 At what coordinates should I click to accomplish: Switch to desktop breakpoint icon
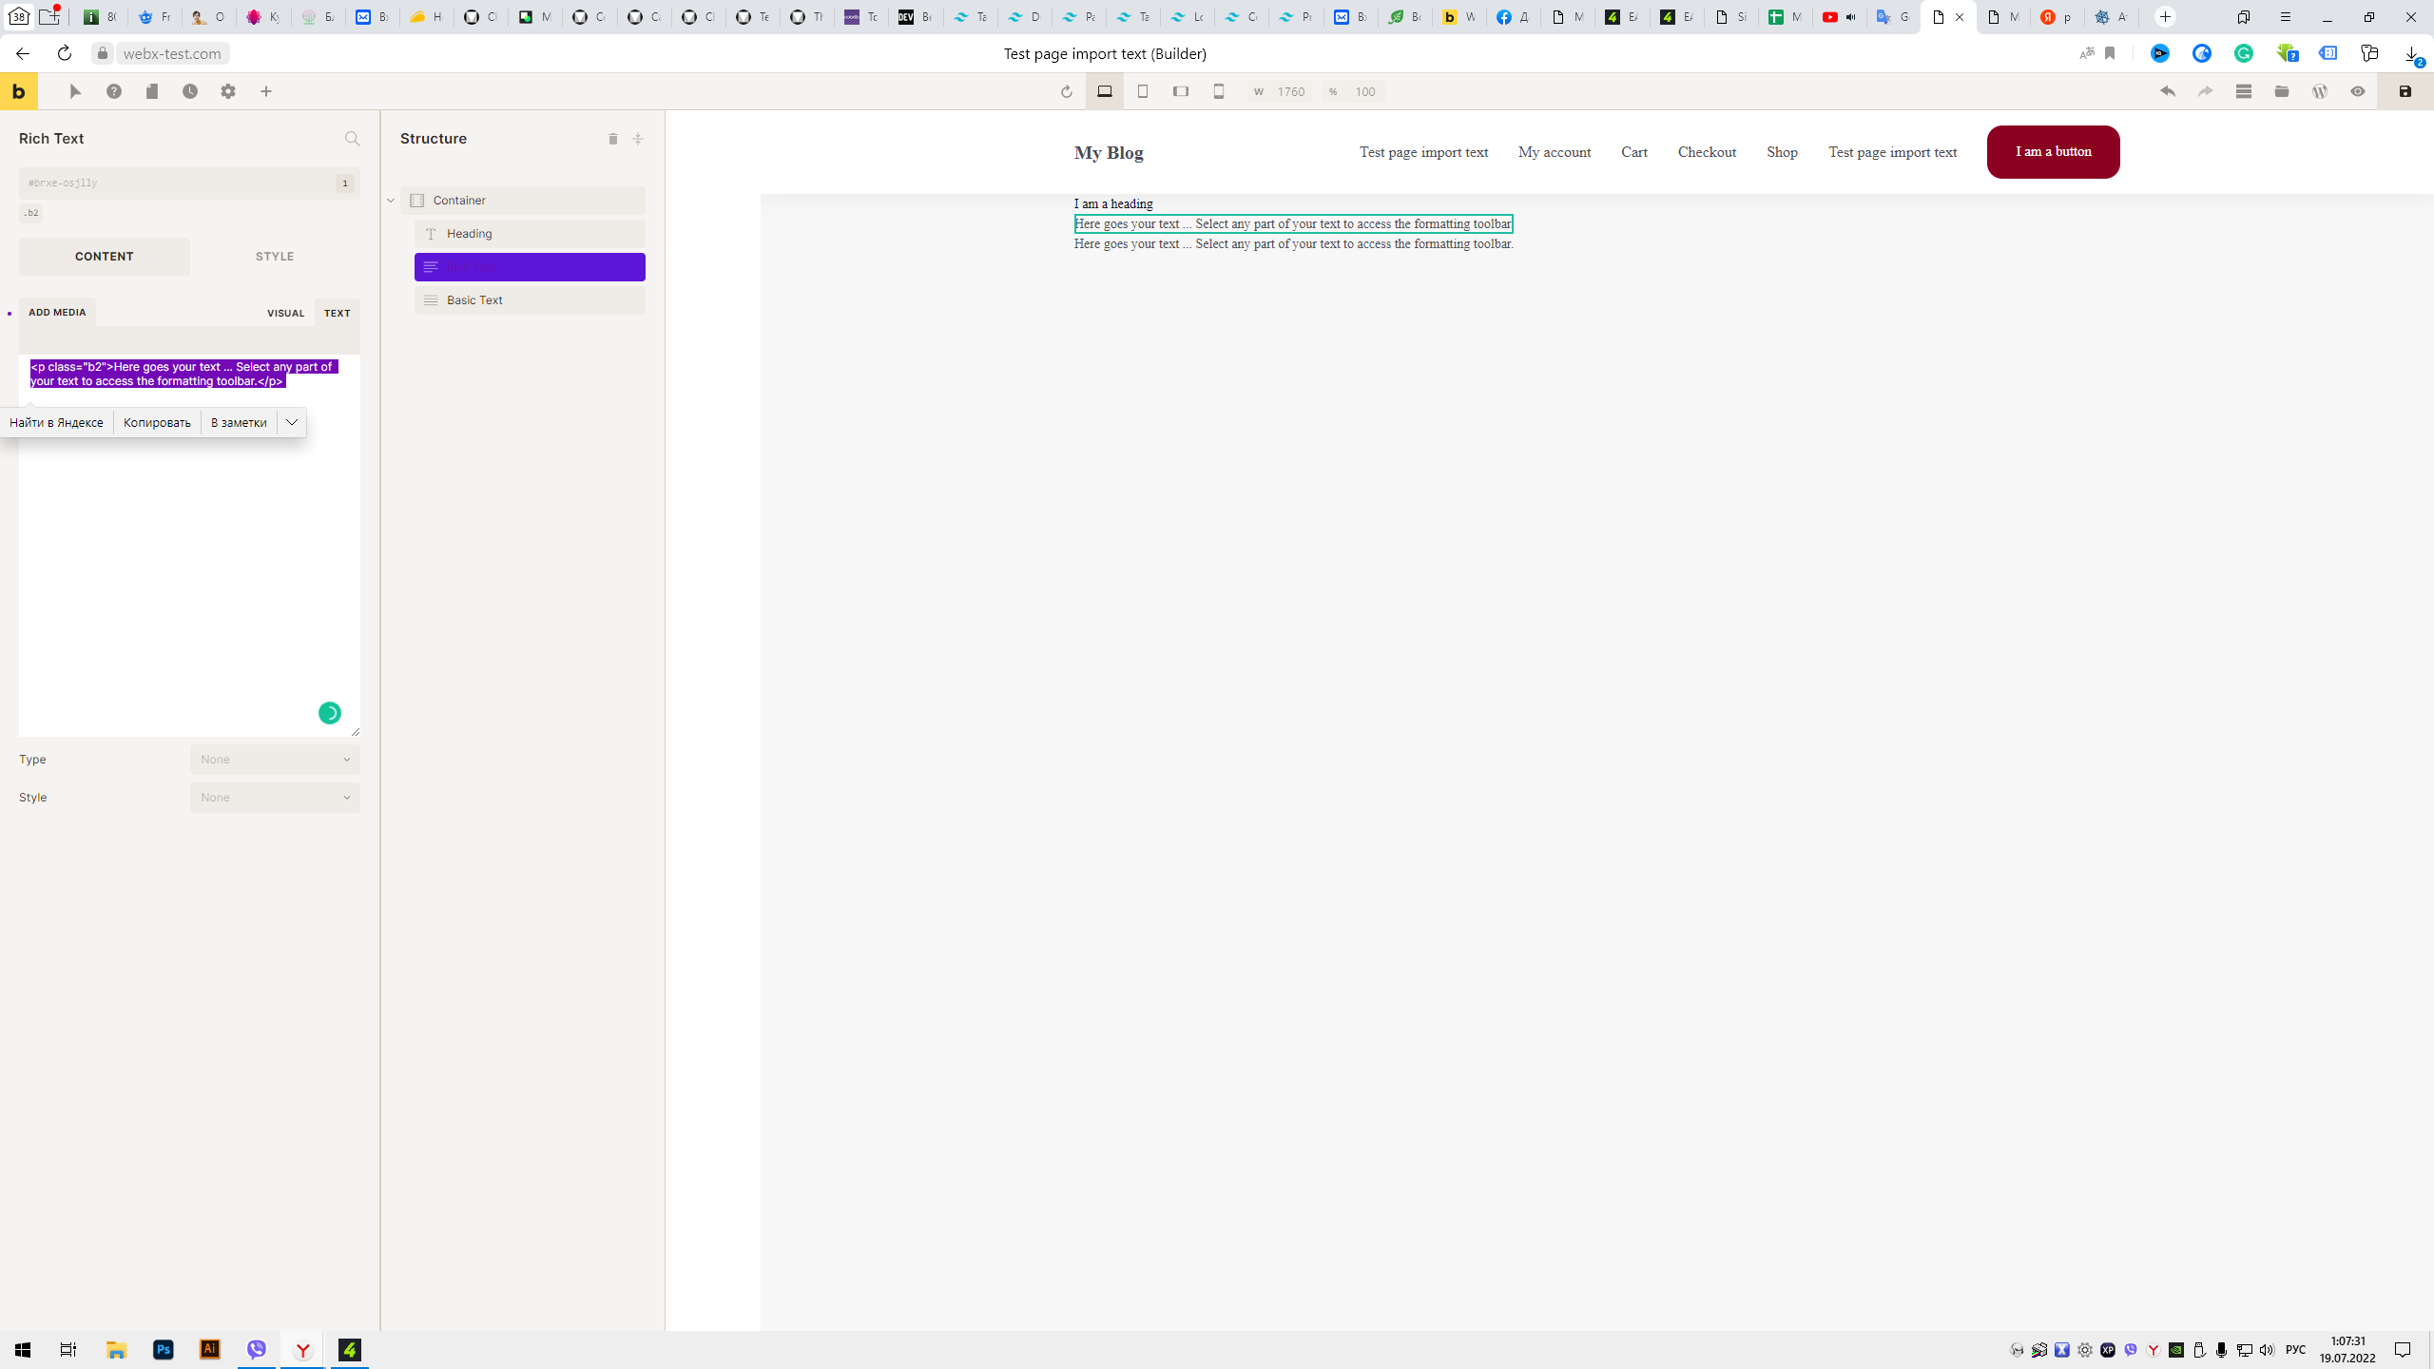[x=1105, y=91]
